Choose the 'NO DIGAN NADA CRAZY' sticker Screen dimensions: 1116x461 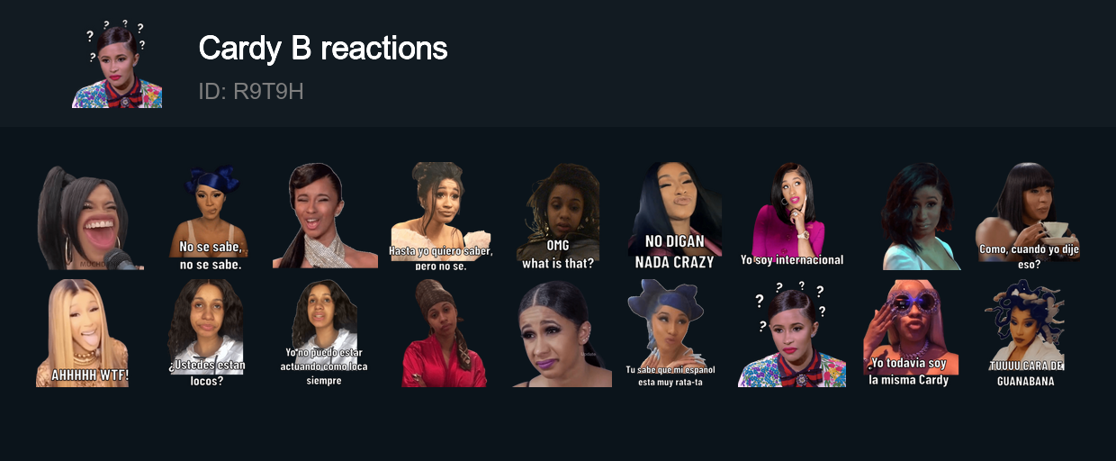coord(674,216)
